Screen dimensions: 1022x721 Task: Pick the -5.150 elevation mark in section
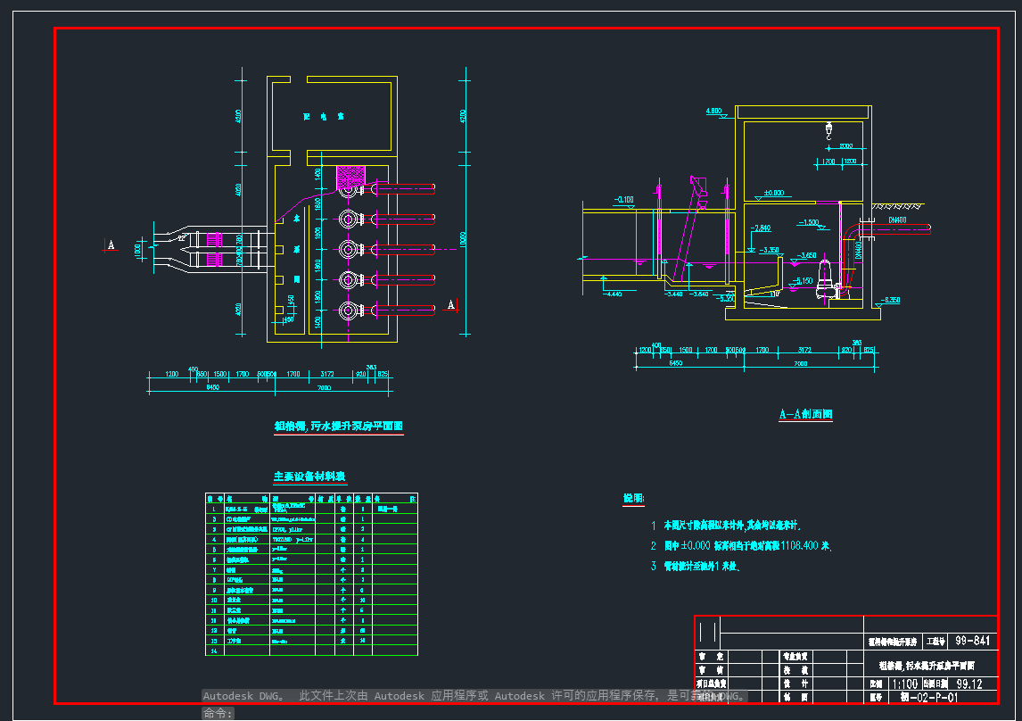(803, 281)
